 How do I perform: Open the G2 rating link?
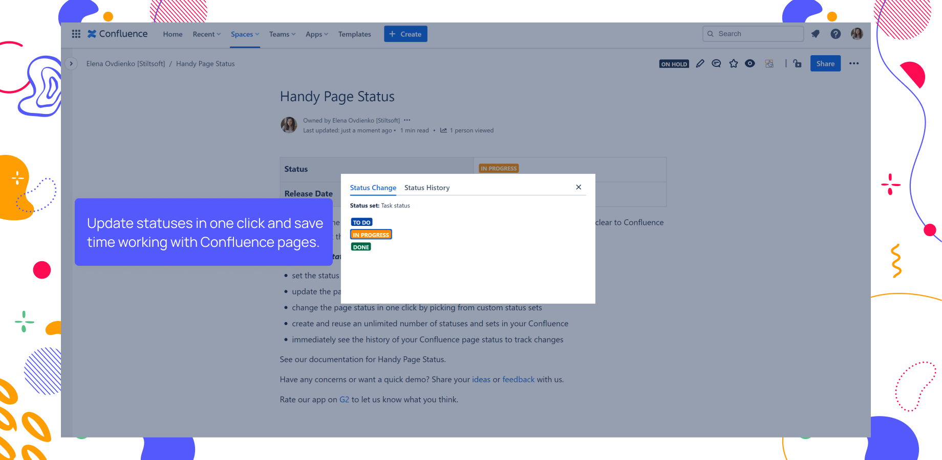344,400
